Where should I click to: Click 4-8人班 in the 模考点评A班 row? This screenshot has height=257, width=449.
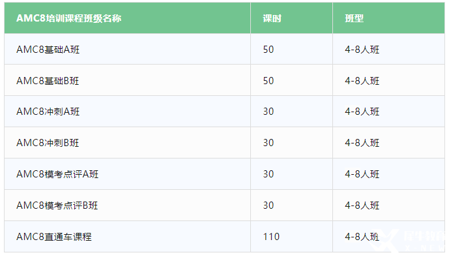[x=362, y=174]
